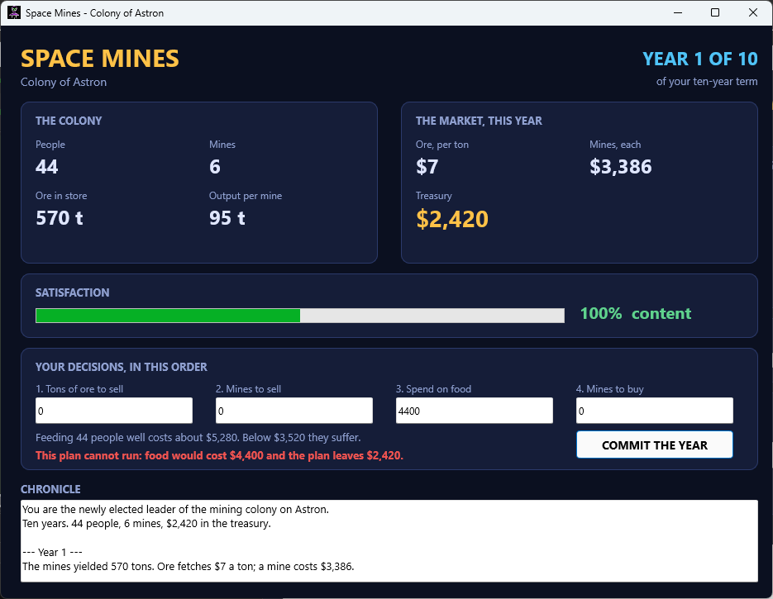The height and width of the screenshot is (599, 773).
Task: Focus the 'Mines to sell' input box
Action: (293, 411)
